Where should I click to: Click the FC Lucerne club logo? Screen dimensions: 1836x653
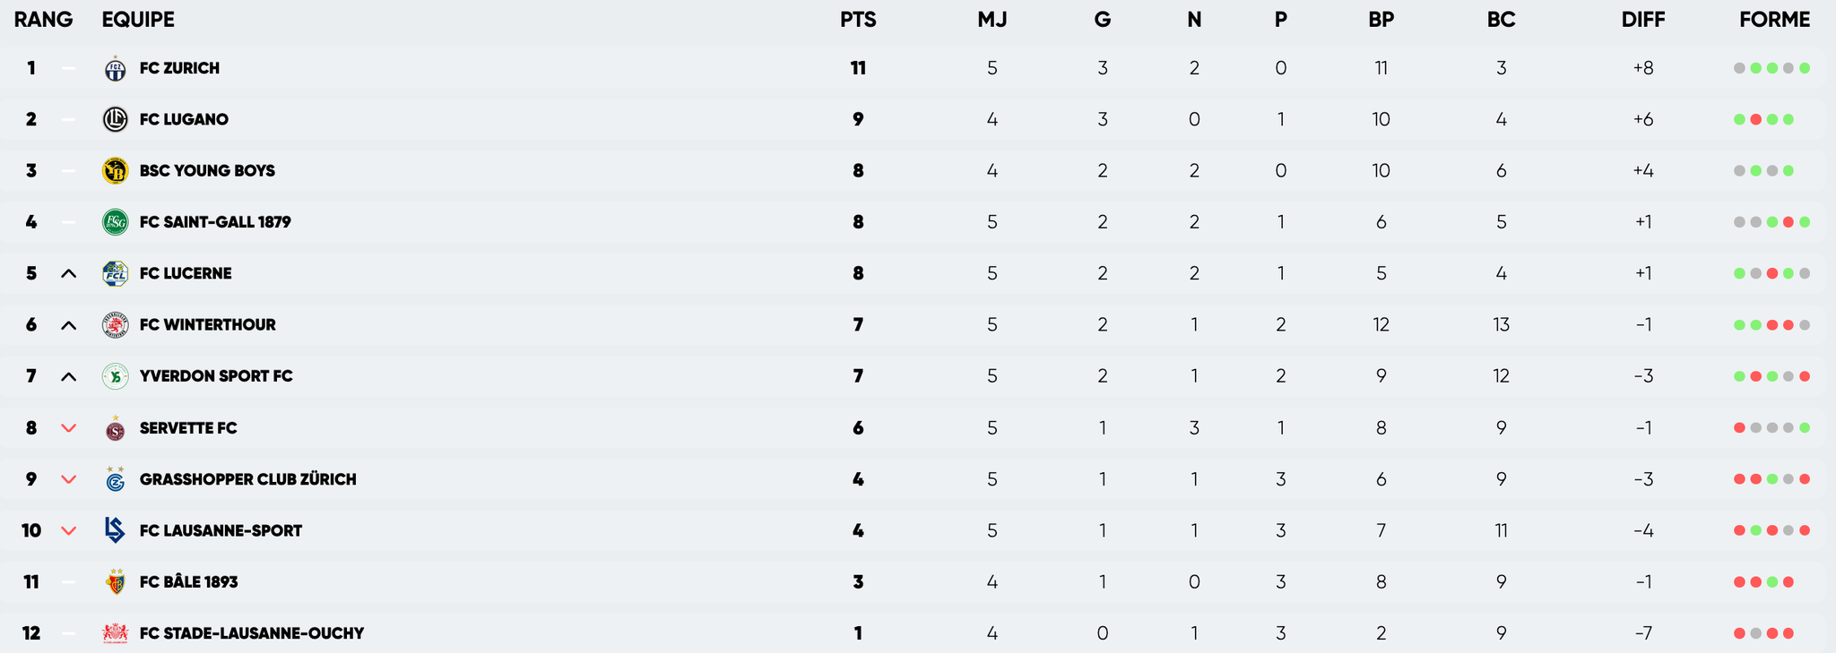pyautogui.click(x=115, y=274)
